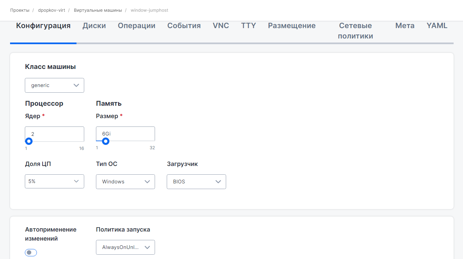
Task: Open Виртуальные машины breadcrumb link
Action: 98,10
